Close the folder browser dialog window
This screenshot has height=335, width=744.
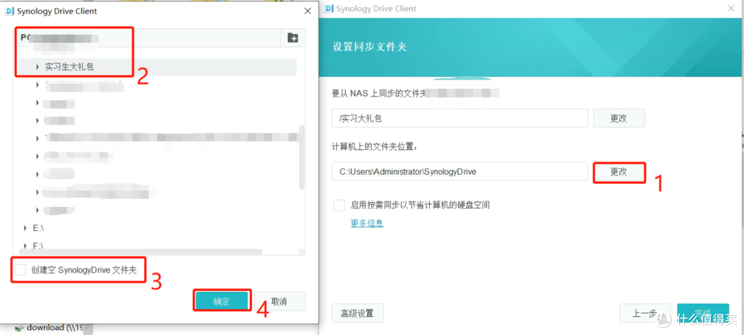tap(307, 11)
